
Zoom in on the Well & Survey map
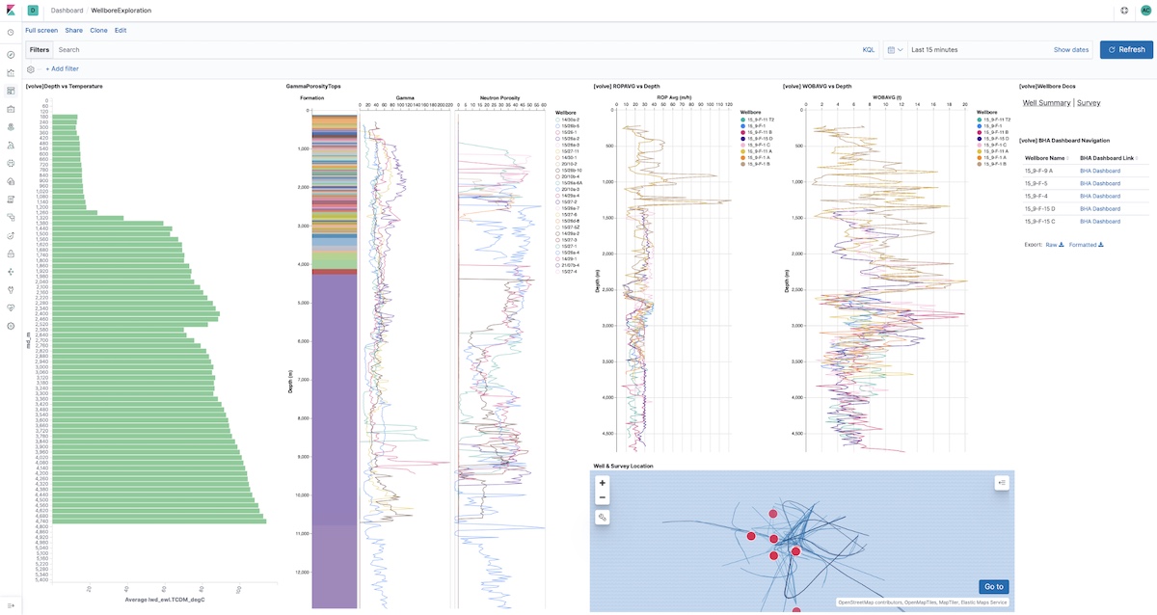(603, 483)
